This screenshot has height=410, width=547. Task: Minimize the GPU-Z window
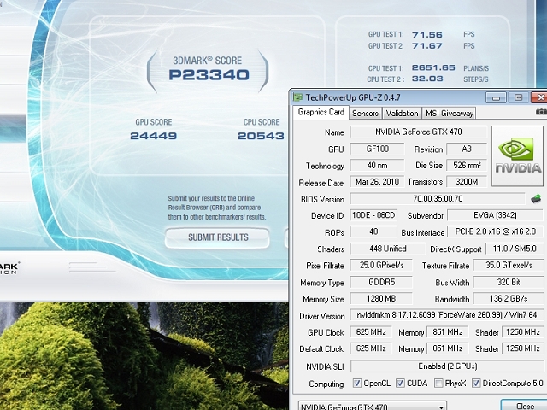pos(496,97)
